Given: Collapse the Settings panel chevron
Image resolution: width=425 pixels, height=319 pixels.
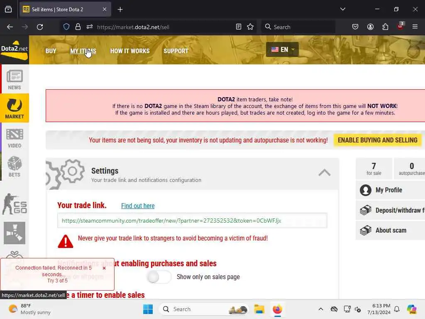Looking at the screenshot, I should (324, 172).
